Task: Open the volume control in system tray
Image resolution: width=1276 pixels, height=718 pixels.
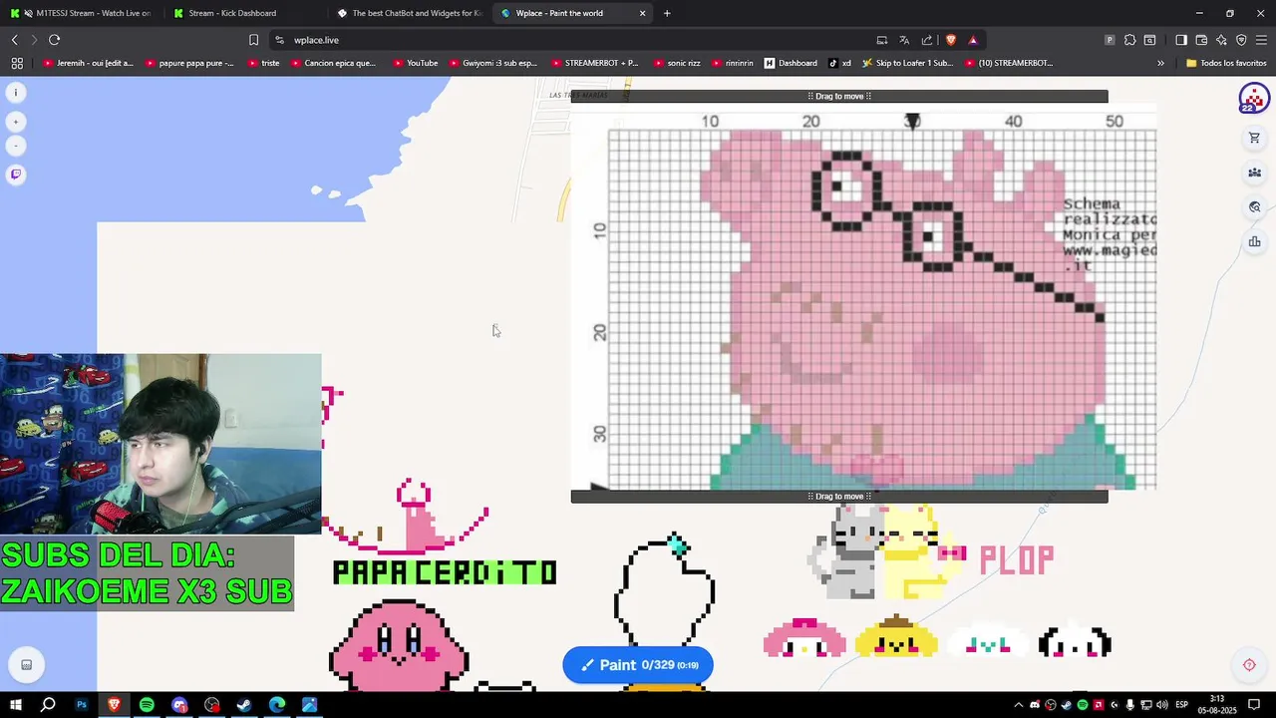Action: point(1162,705)
